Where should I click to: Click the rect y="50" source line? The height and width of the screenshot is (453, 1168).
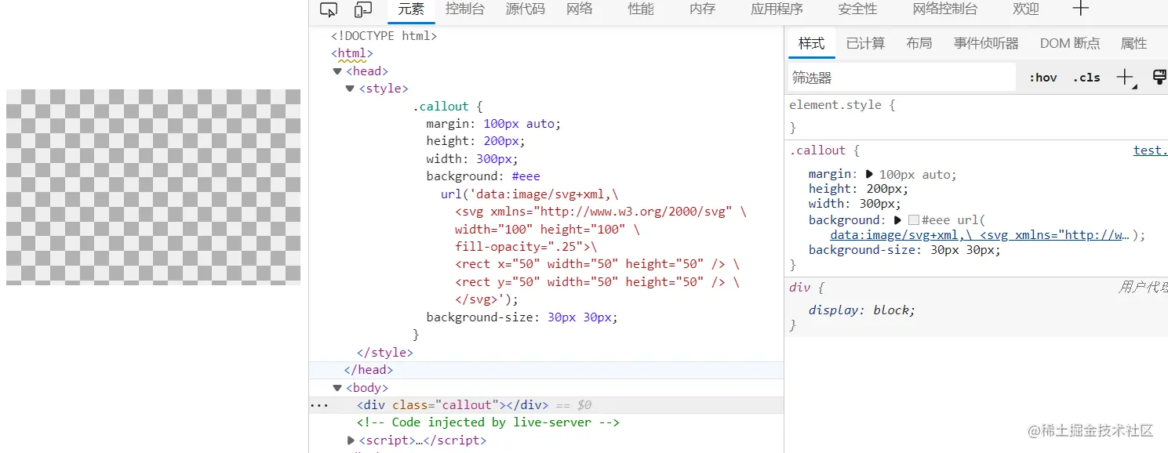(597, 282)
